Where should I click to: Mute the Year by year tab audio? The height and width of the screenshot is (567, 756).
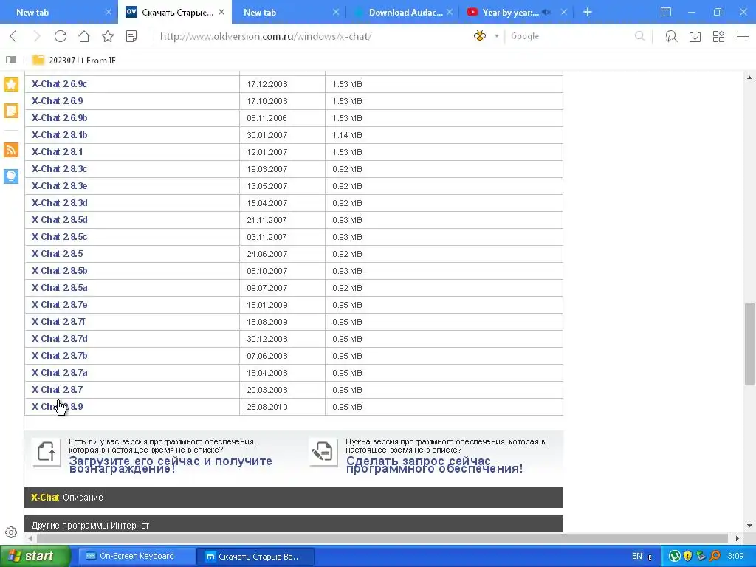[546, 13]
